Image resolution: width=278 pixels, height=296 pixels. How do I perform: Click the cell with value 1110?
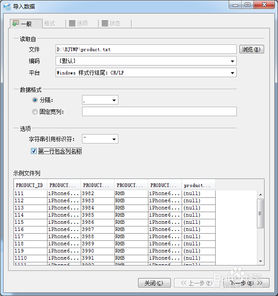pos(30,258)
